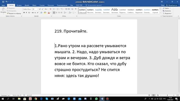The height and width of the screenshot is (101, 180).
Task: Clear all formatting with eraser icon
Action: (x=50, y=9)
